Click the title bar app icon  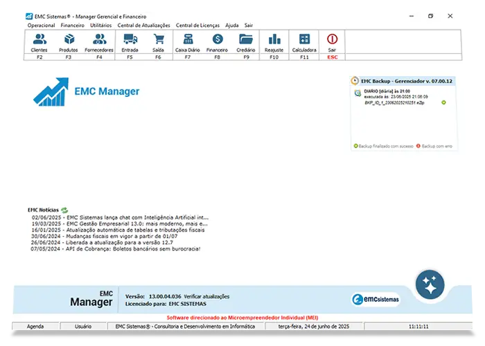coord(29,16)
